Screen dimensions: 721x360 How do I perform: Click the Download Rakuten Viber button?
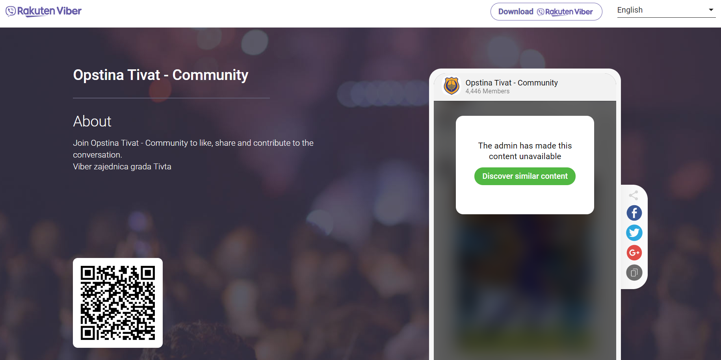tap(546, 12)
